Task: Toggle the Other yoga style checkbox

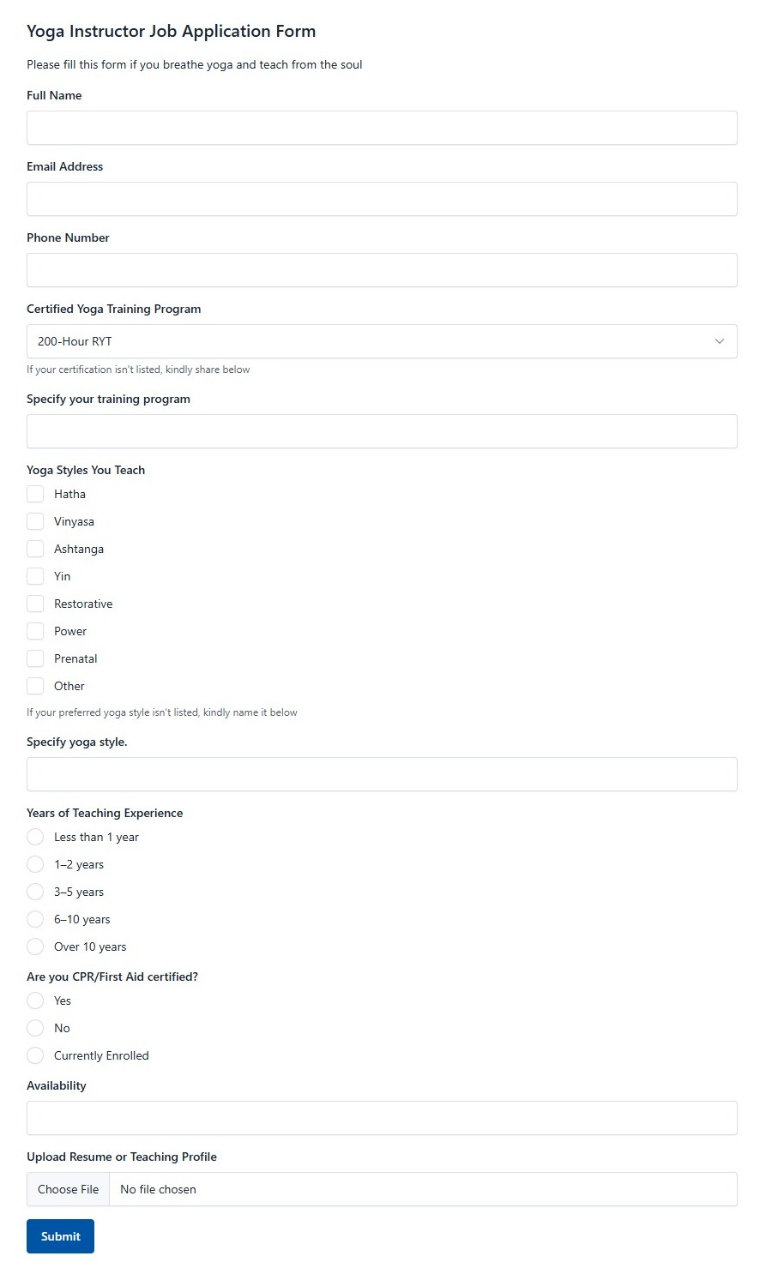Action: click(35, 686)
